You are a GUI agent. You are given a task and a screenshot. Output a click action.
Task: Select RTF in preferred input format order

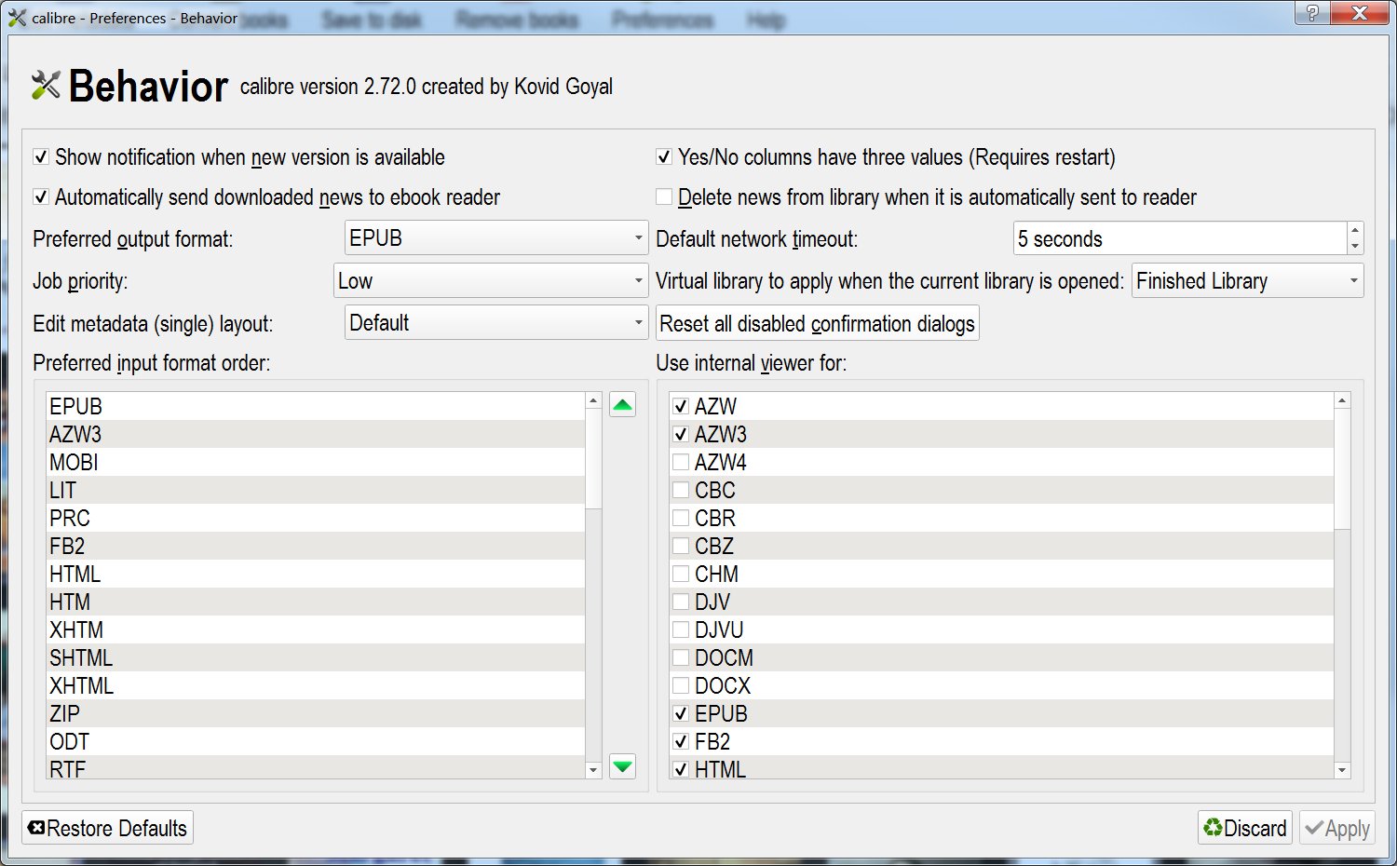[316, 767]
